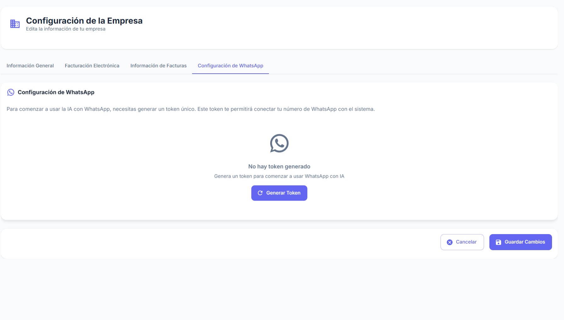
Task: Click the building icon beside the page title
Action: [14, 24]
